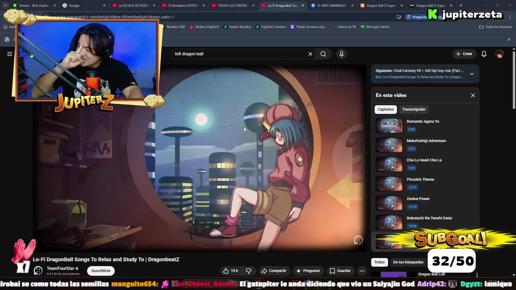Open the account avatar menu
This screenshot has height=290, width=516.
tap(499, 54)
